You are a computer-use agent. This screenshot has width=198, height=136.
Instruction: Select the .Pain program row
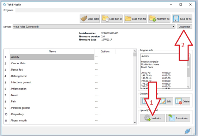pyautogui.click(x=52, y=101)
